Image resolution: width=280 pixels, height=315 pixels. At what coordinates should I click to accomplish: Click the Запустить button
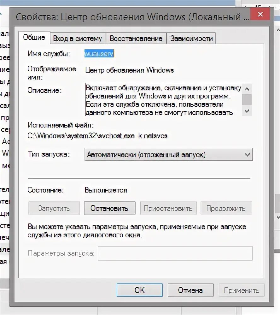(x=54, y=208)
